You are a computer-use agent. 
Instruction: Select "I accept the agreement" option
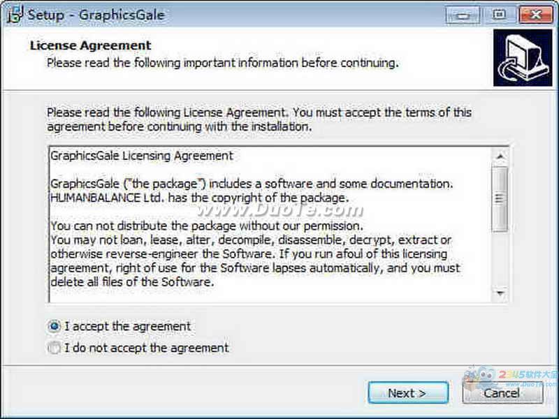click(x=55, y=326)
